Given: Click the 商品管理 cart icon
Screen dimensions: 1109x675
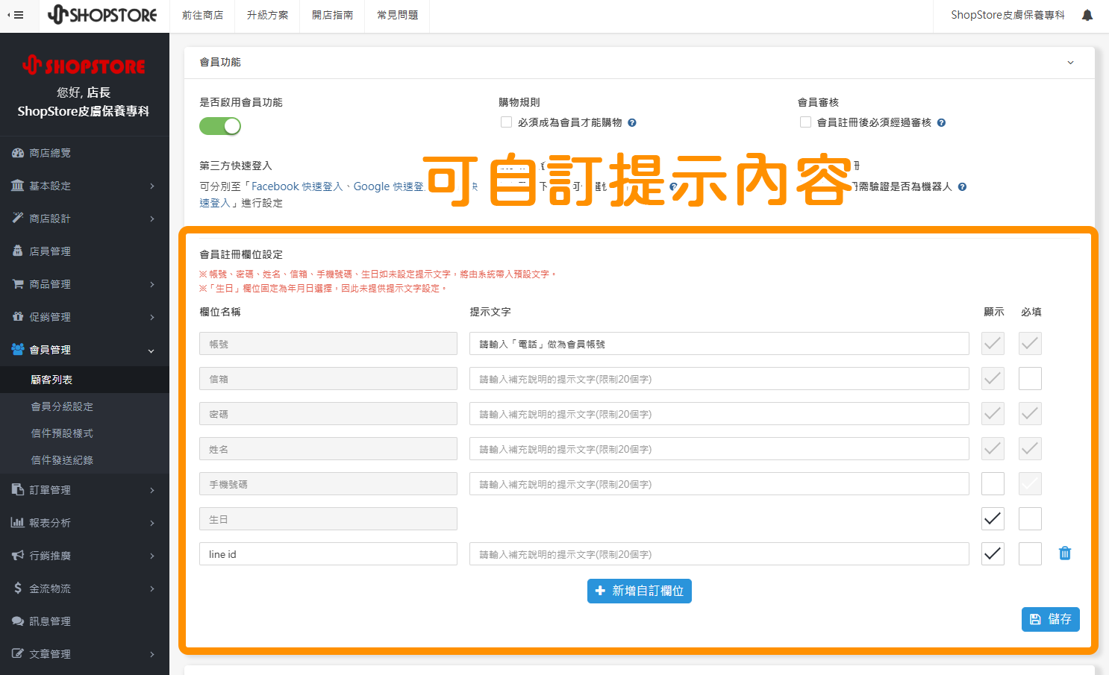Looking at the screenshot, I should click(18, 284).
